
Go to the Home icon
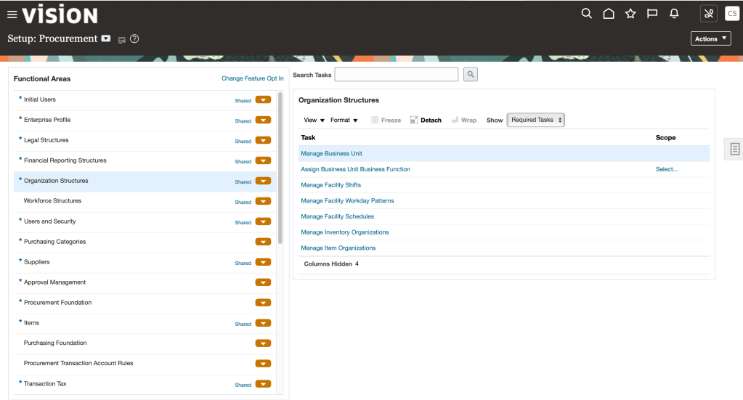pos(609,14)
